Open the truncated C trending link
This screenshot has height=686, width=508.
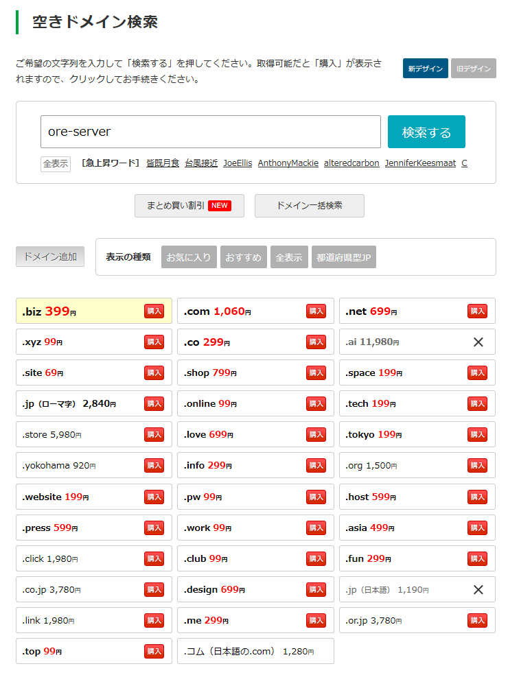point(464,163)
